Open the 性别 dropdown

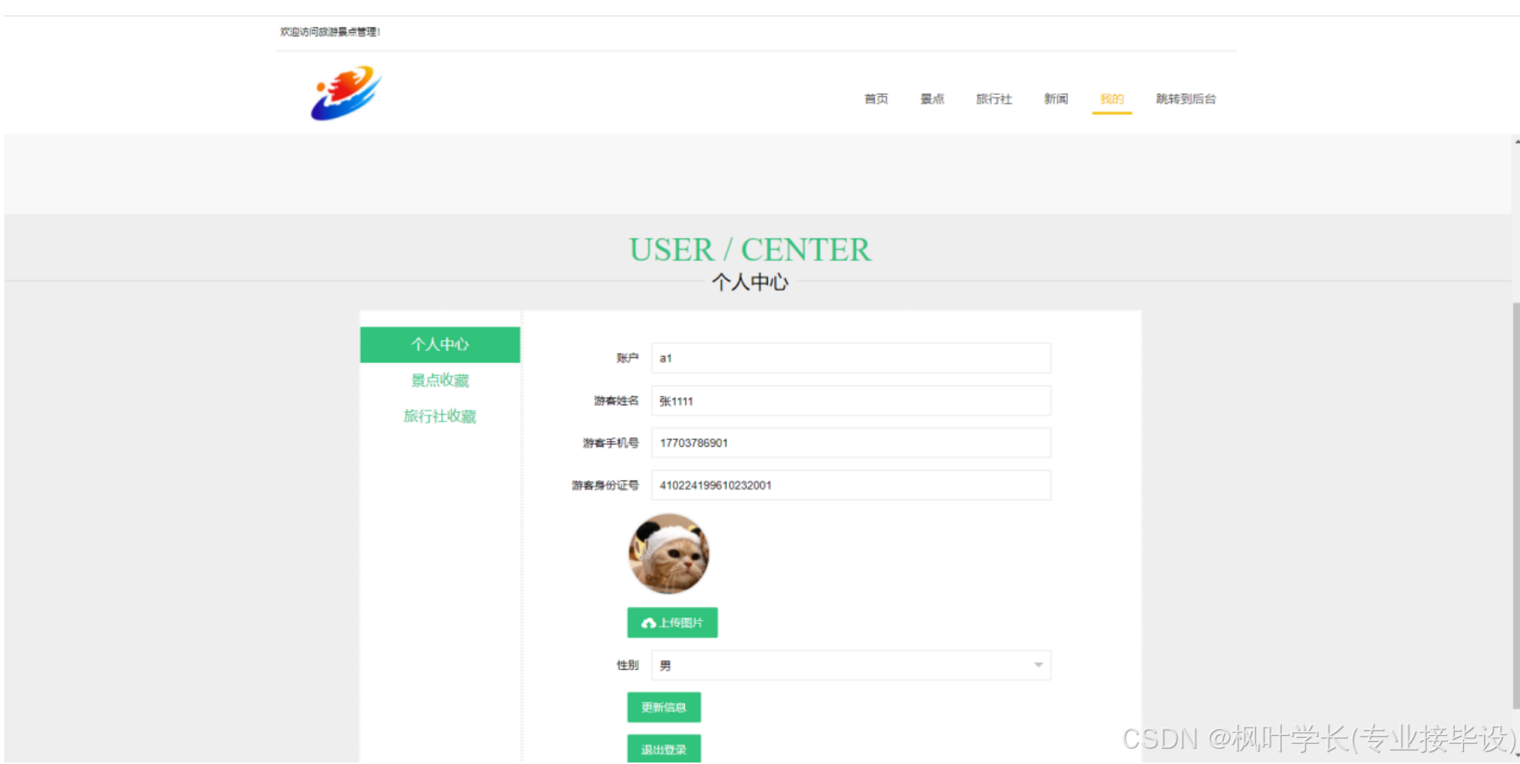tap(851, 666)
